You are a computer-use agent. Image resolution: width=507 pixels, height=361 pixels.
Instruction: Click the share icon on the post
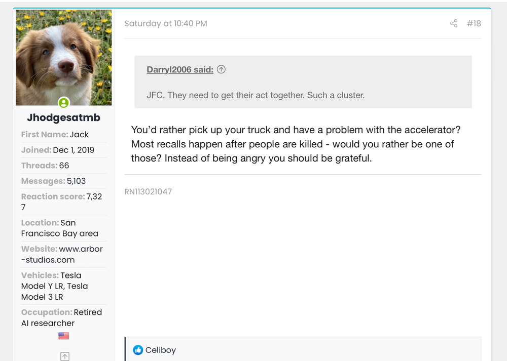pos(454,23)
